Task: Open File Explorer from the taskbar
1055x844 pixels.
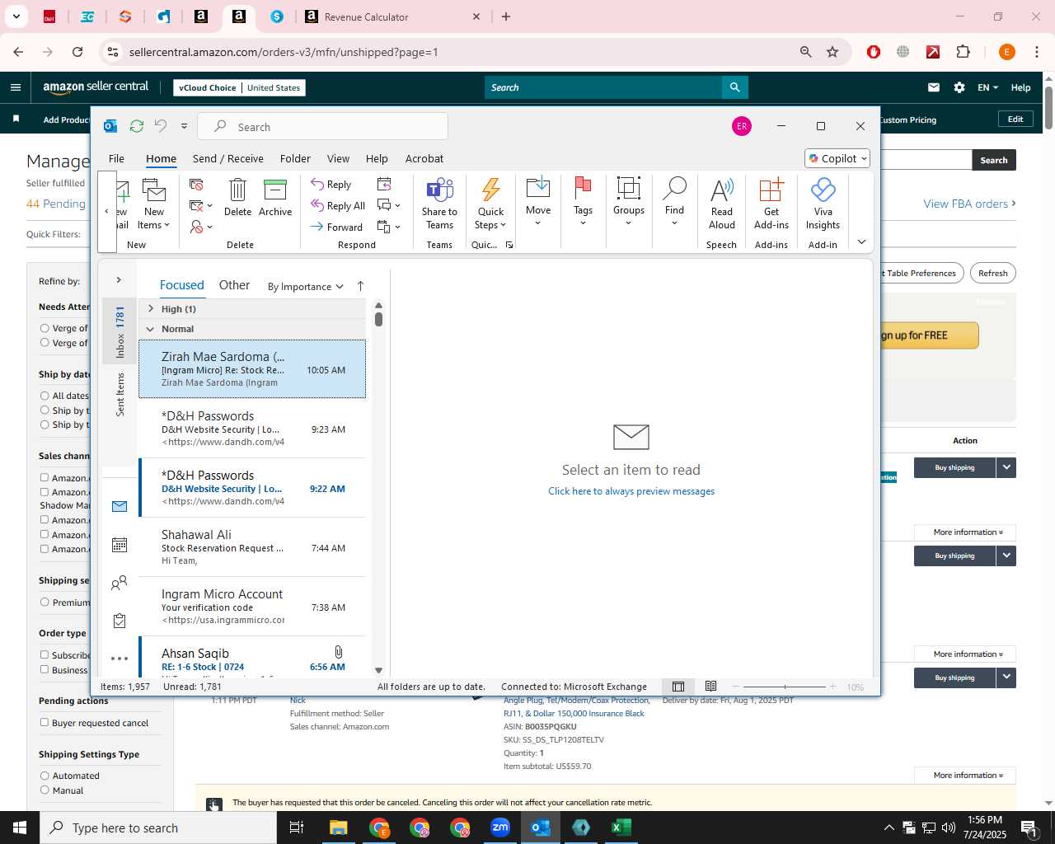Action: tap(339, 828)
